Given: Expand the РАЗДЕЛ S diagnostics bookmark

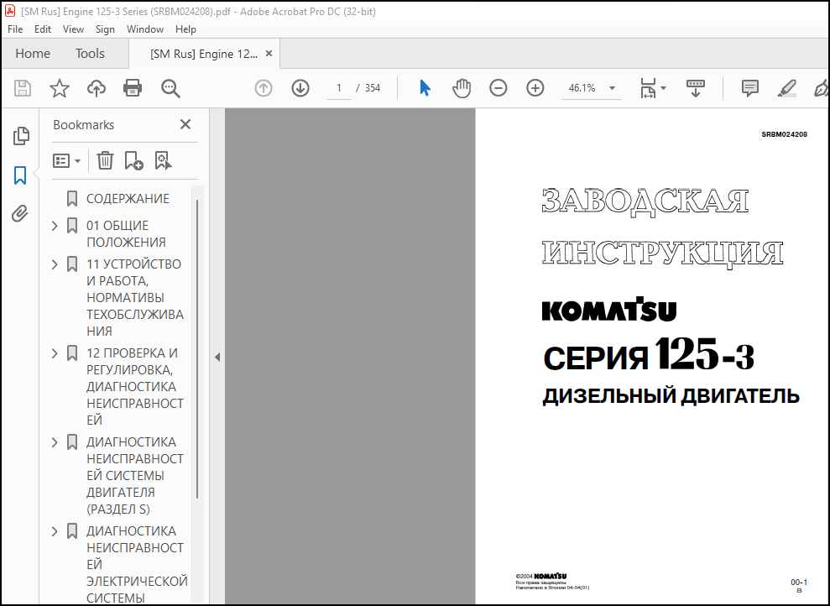Looking at the screenshot, I should (55, 442).
